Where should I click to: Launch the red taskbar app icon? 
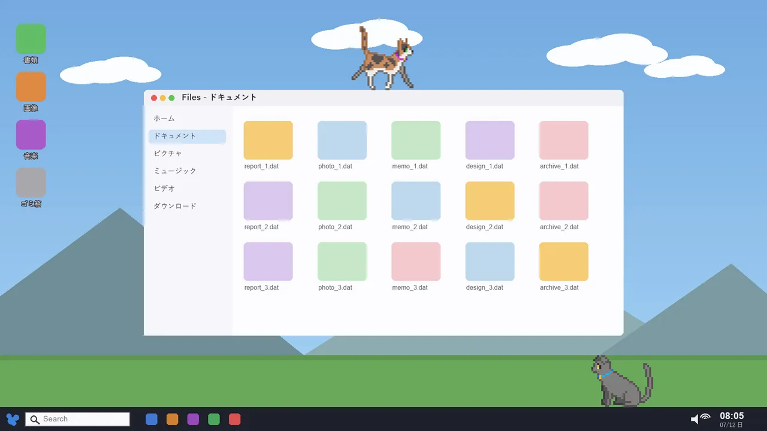coord(235,419)
